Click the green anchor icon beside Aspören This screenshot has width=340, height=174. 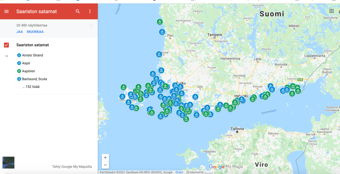click(19, 71)
